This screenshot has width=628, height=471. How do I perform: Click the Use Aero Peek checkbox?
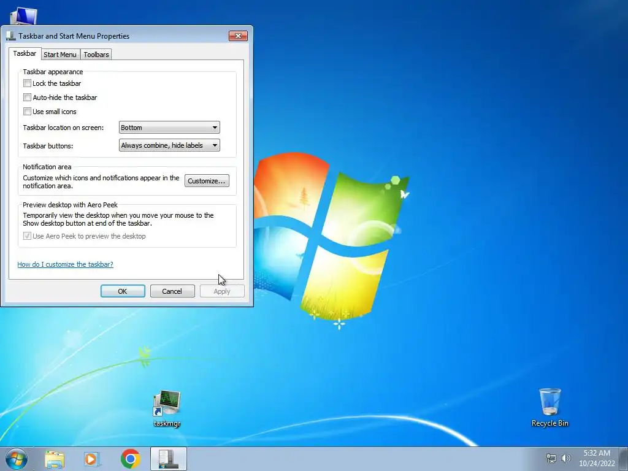[27, 236]
